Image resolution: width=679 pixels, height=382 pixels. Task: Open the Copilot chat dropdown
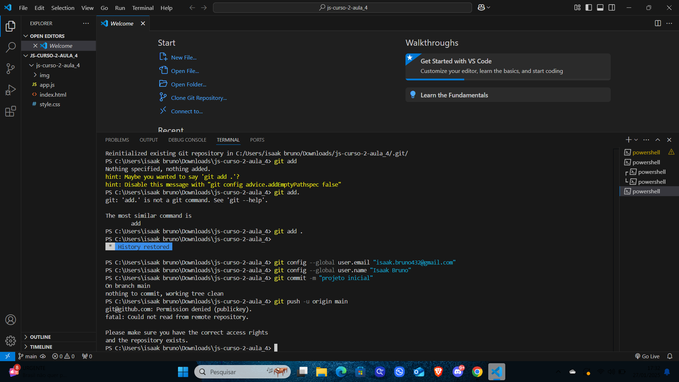(489, 7)
